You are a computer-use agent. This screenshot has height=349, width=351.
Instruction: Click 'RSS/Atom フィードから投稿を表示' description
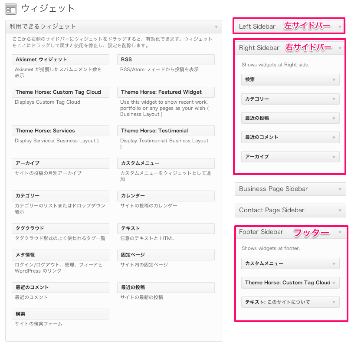159,69
